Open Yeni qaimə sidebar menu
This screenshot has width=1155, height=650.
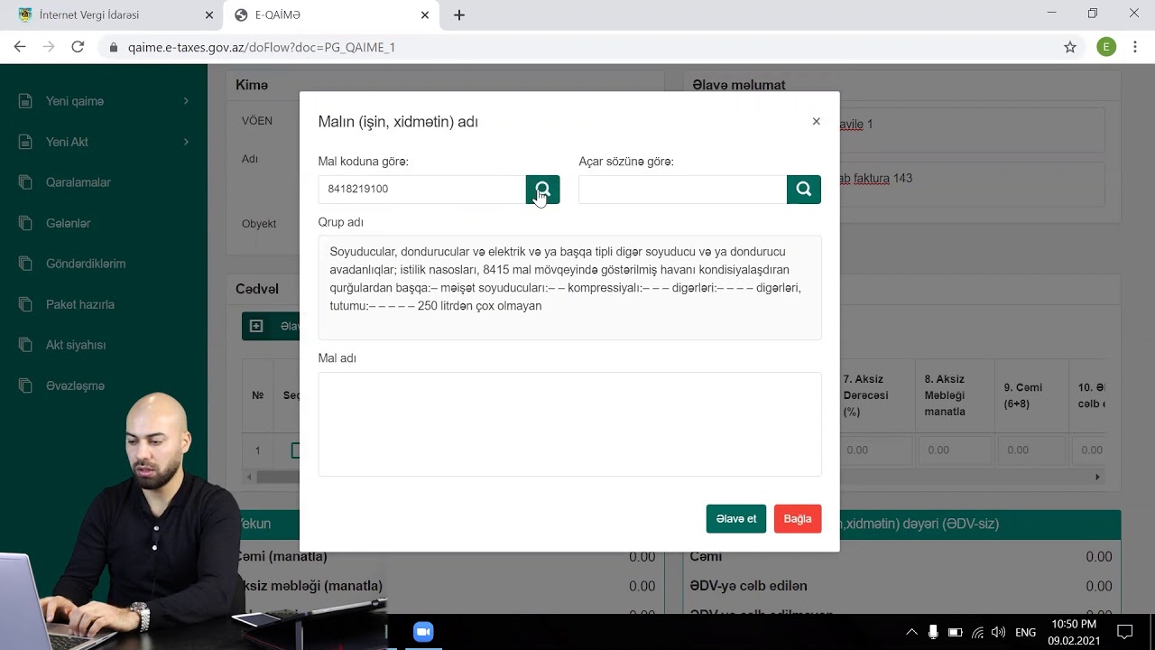104,101
